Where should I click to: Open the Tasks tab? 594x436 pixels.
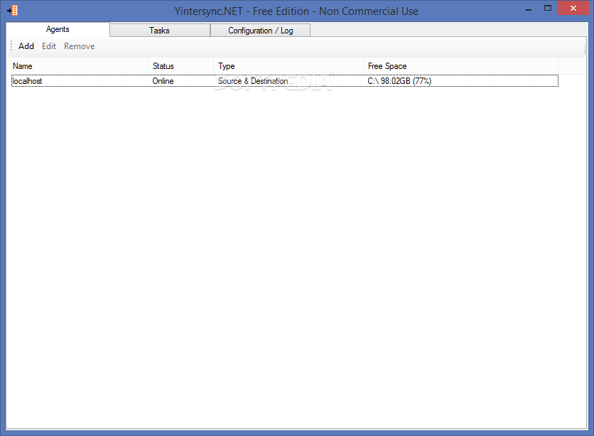coord(159,31)
